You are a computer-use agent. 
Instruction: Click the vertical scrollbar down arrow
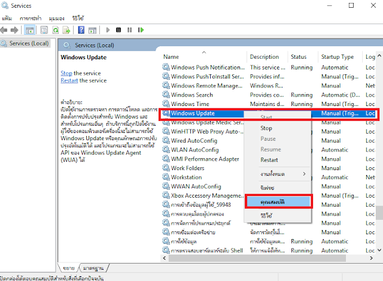coord(379,250)
